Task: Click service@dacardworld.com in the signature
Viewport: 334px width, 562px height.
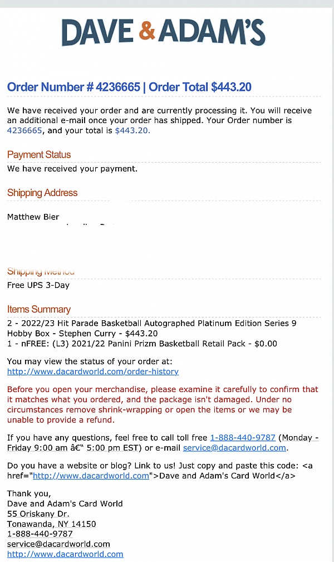Action: click(58, 544)
